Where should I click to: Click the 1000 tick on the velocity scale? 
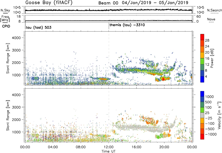[210, 97]
